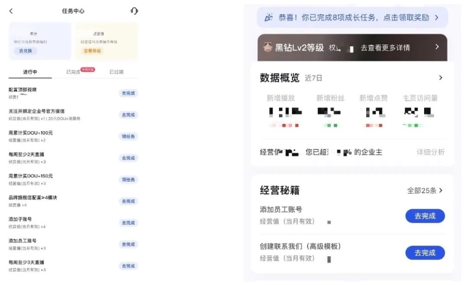Click 去完成 for 添加员工账号 in 经营秘籍
The width and height of the screenshot is (468, 285).
pyautogui.click(x=425, y=216)
